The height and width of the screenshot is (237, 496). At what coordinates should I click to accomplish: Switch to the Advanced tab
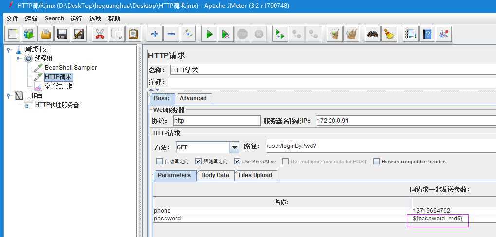point(193,98)
